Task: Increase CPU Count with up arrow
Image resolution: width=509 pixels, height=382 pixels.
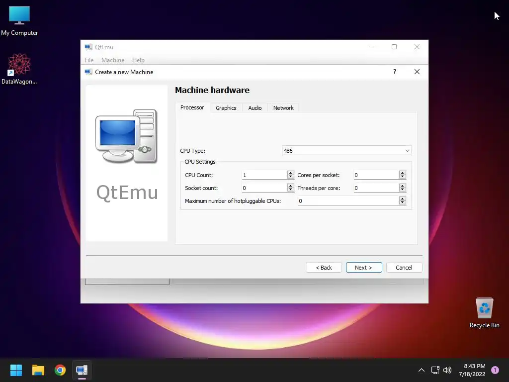Action: click(x=290, y=173)
